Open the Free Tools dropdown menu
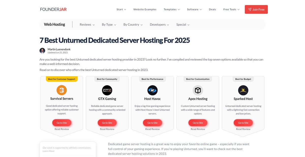305x157 pixels. 231,9
